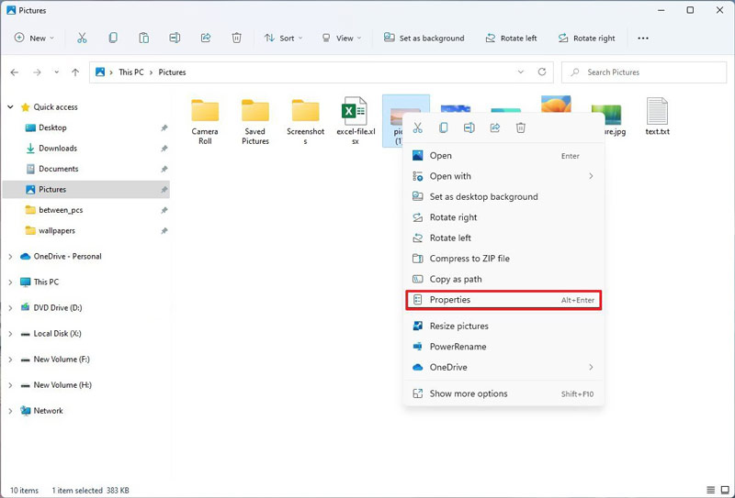Open the New dropdown menu

click(34, 38)
